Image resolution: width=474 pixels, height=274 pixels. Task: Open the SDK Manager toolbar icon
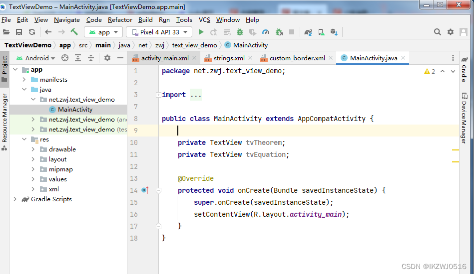[334, 32]
